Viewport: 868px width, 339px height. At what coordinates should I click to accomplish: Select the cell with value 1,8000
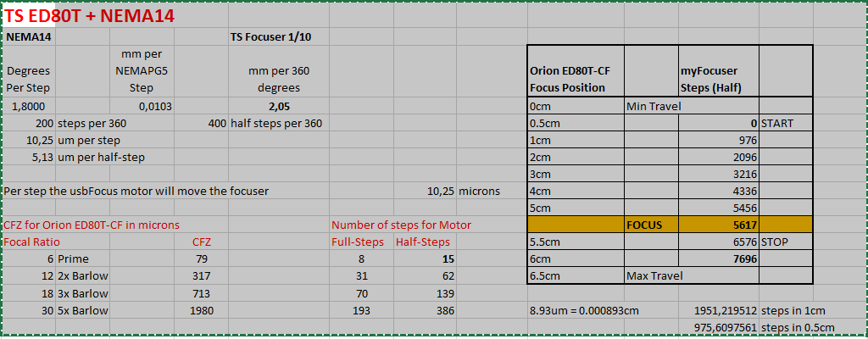tap(28, 107)
